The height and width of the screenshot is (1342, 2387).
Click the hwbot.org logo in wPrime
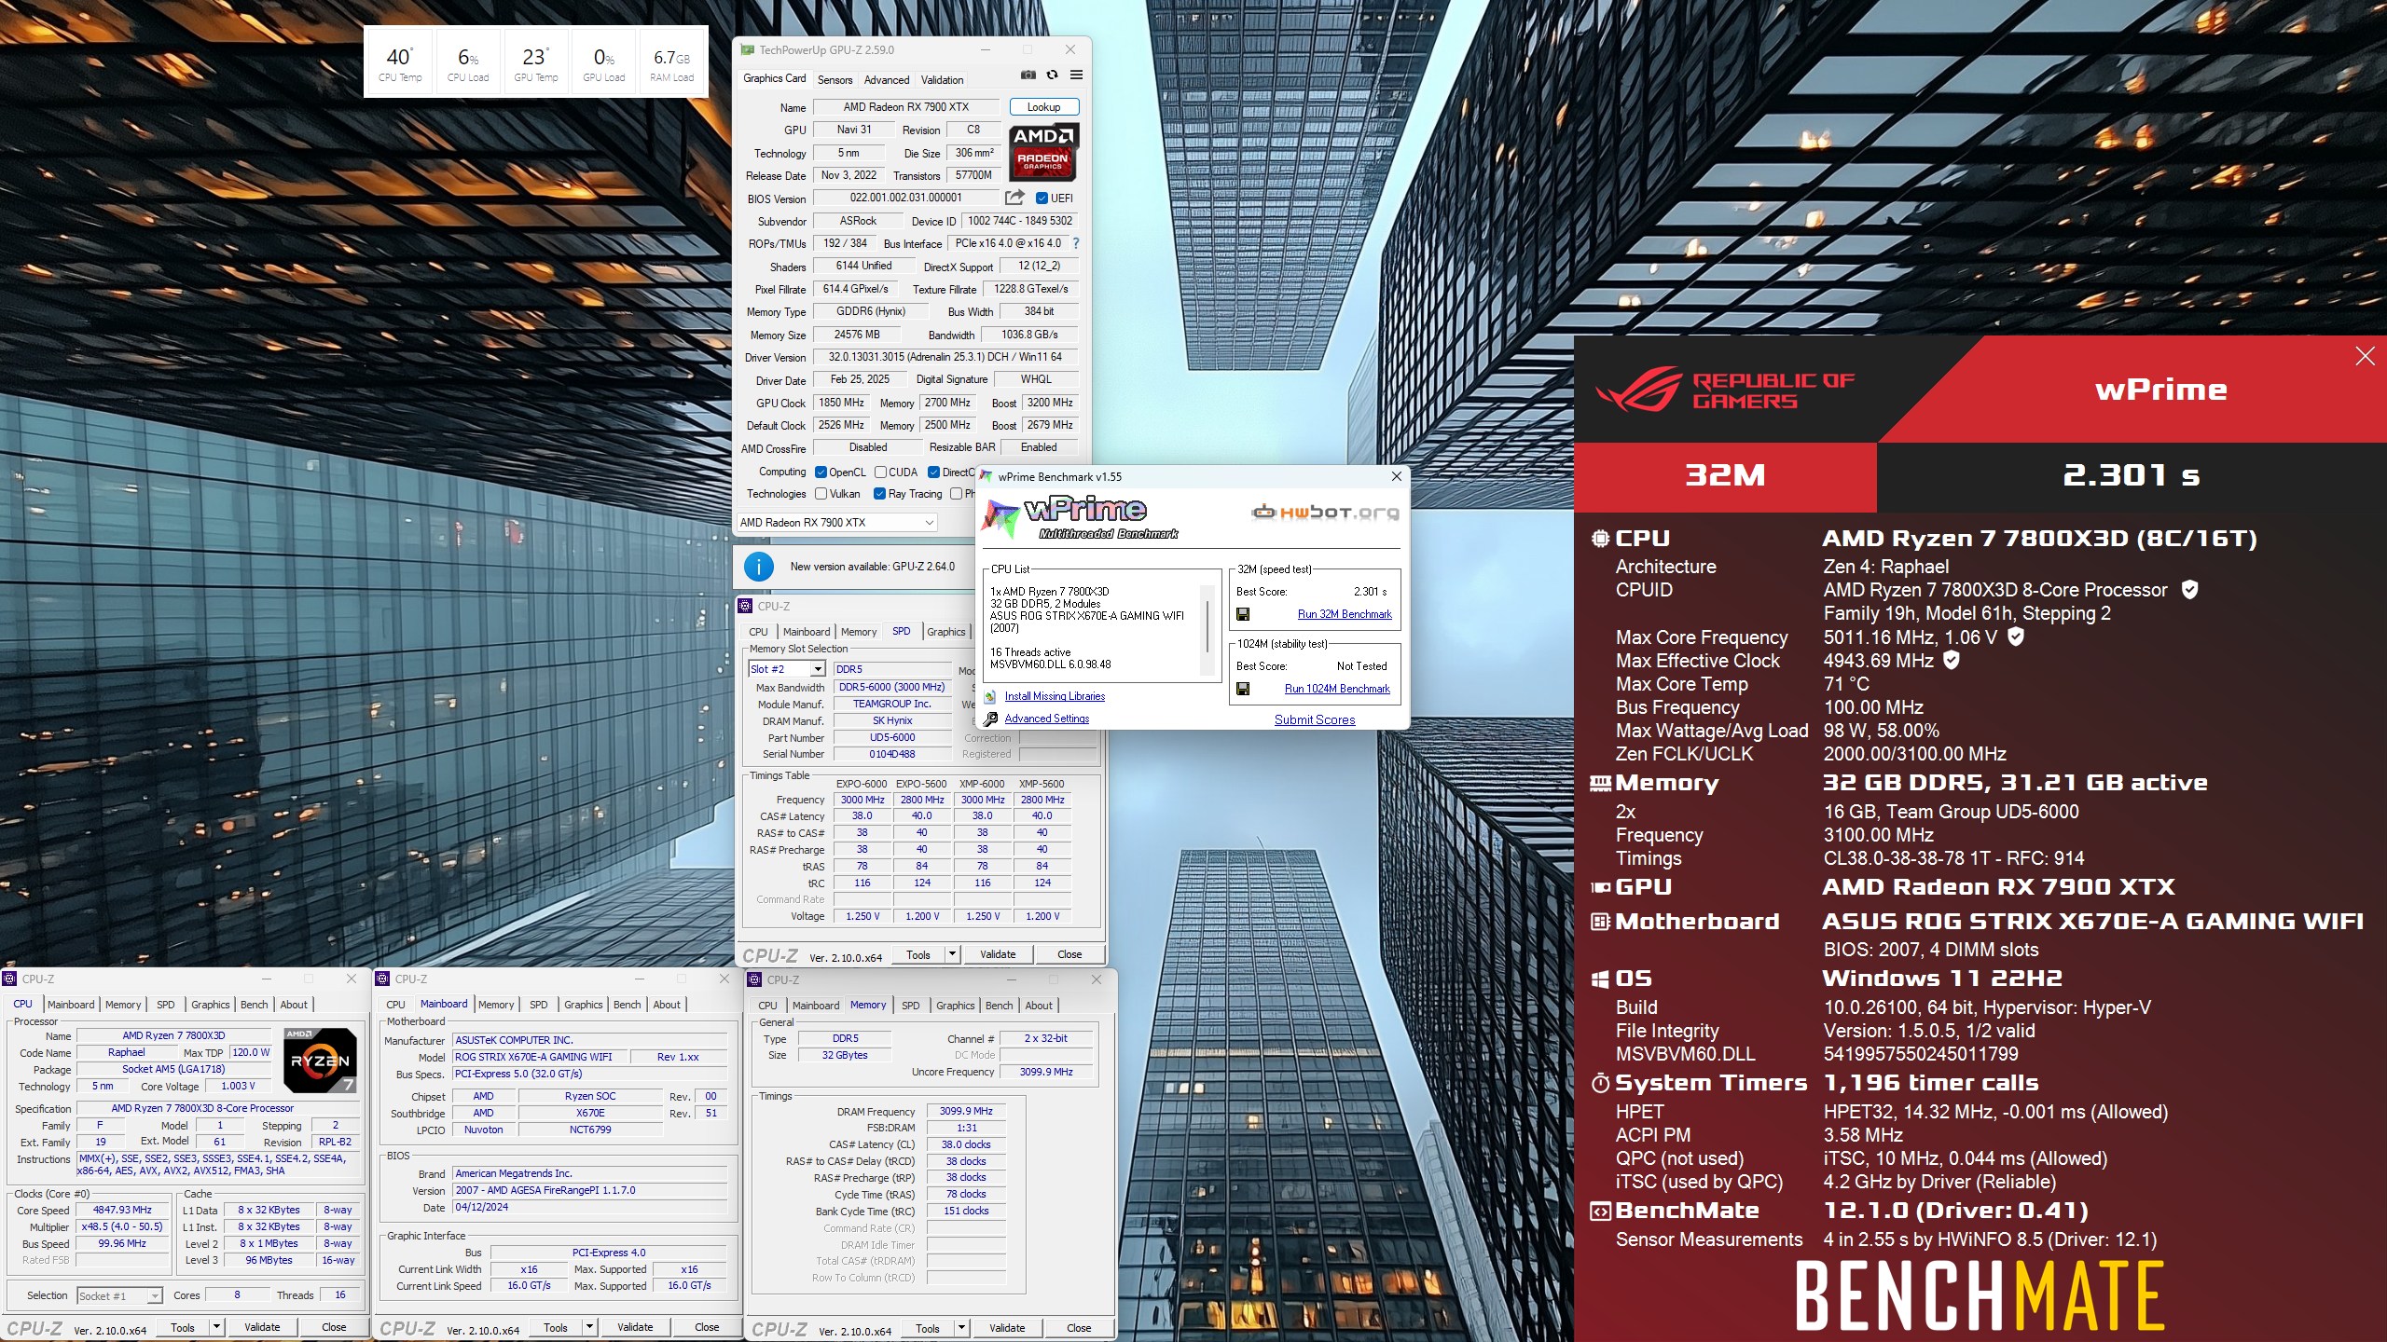(x=1325, y=512)
